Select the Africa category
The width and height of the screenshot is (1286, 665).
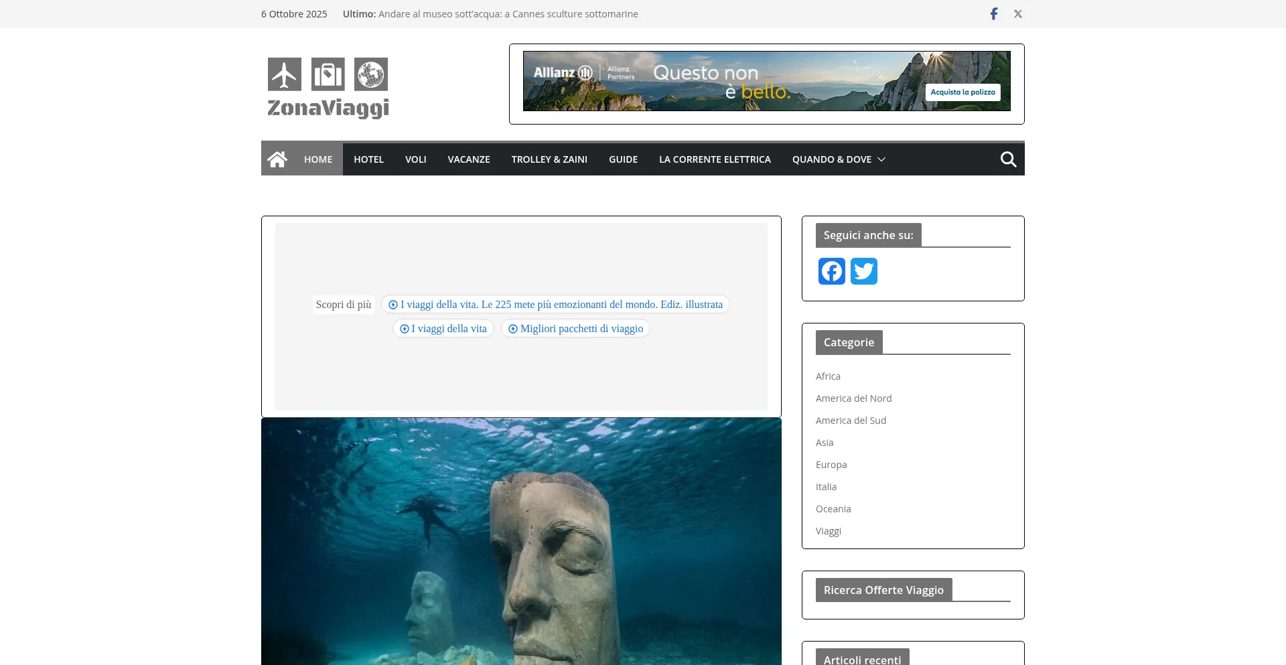(x=828, y=376)
